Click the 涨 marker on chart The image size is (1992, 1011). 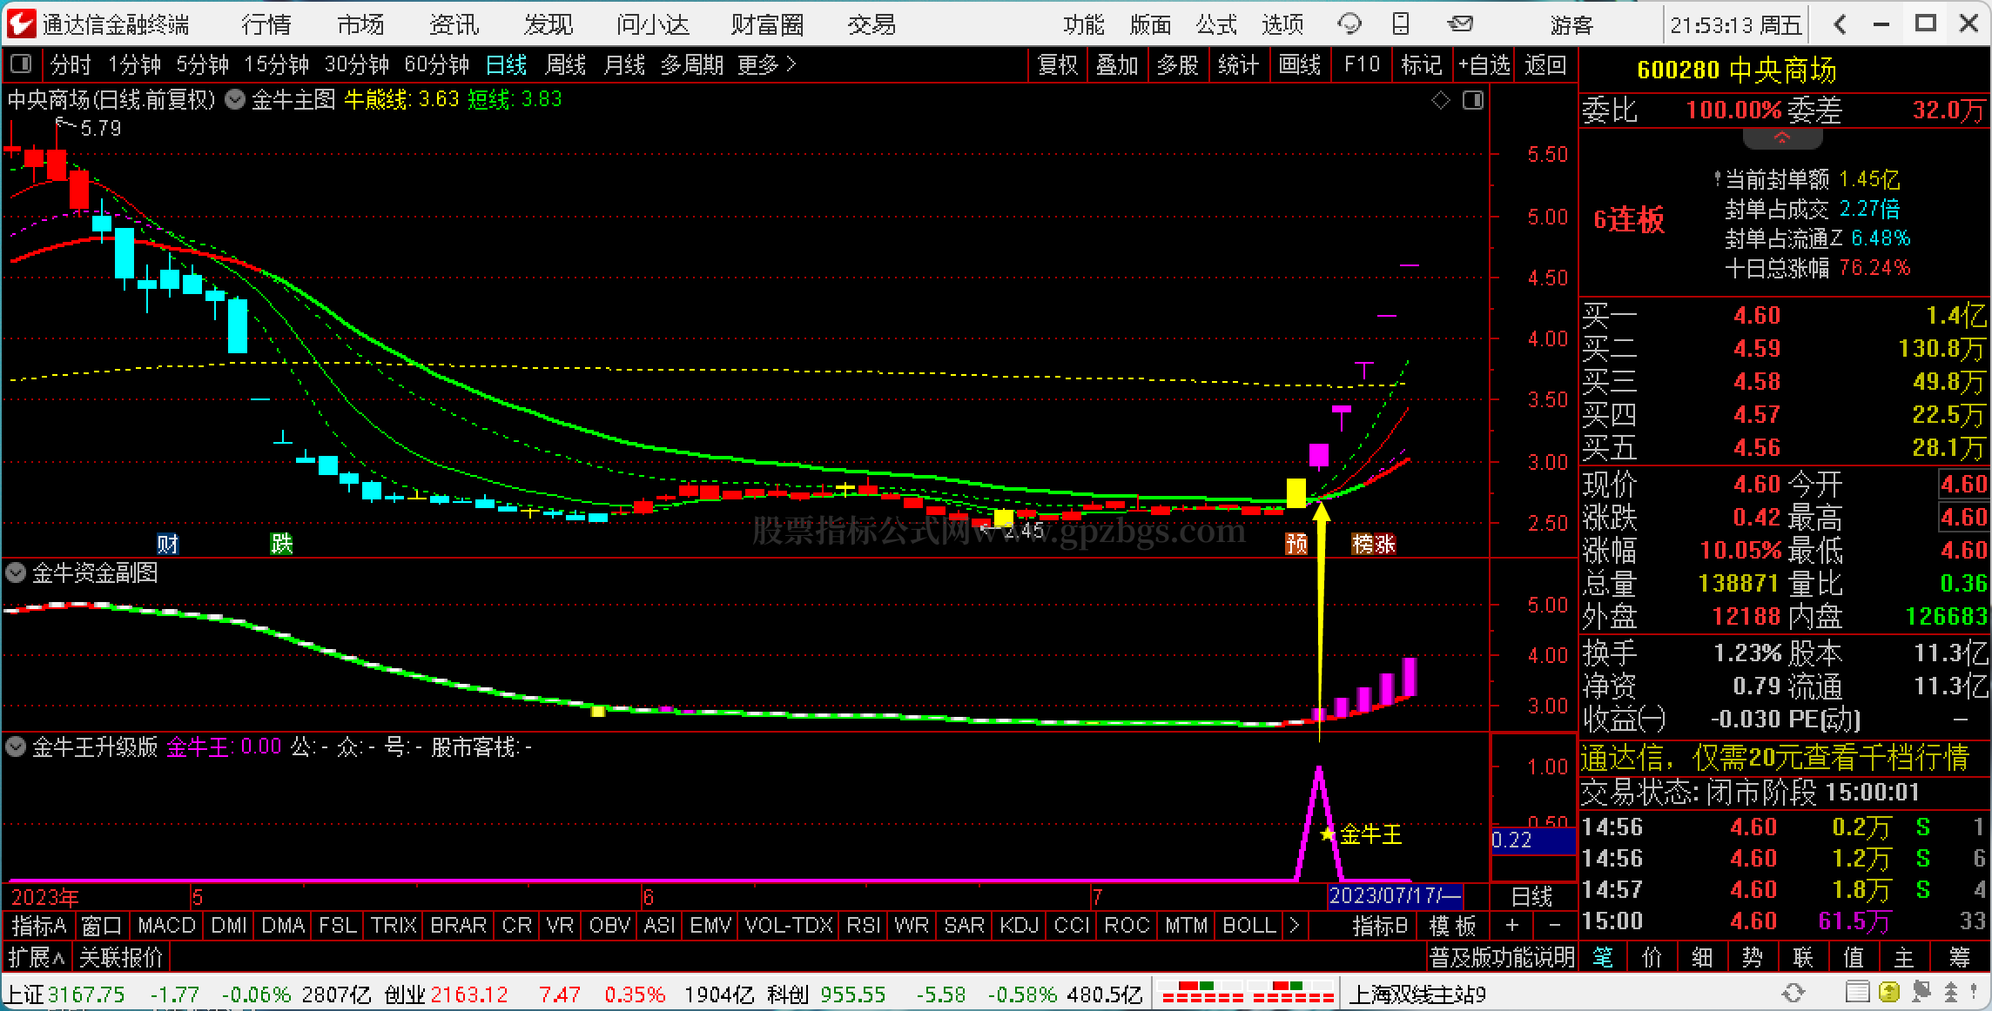(x=1385, y=544)
